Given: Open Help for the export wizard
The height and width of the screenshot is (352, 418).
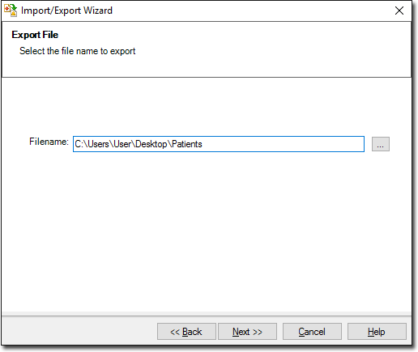Looking at the screenshot, I should pyautogui.click(x=377, y=332).
